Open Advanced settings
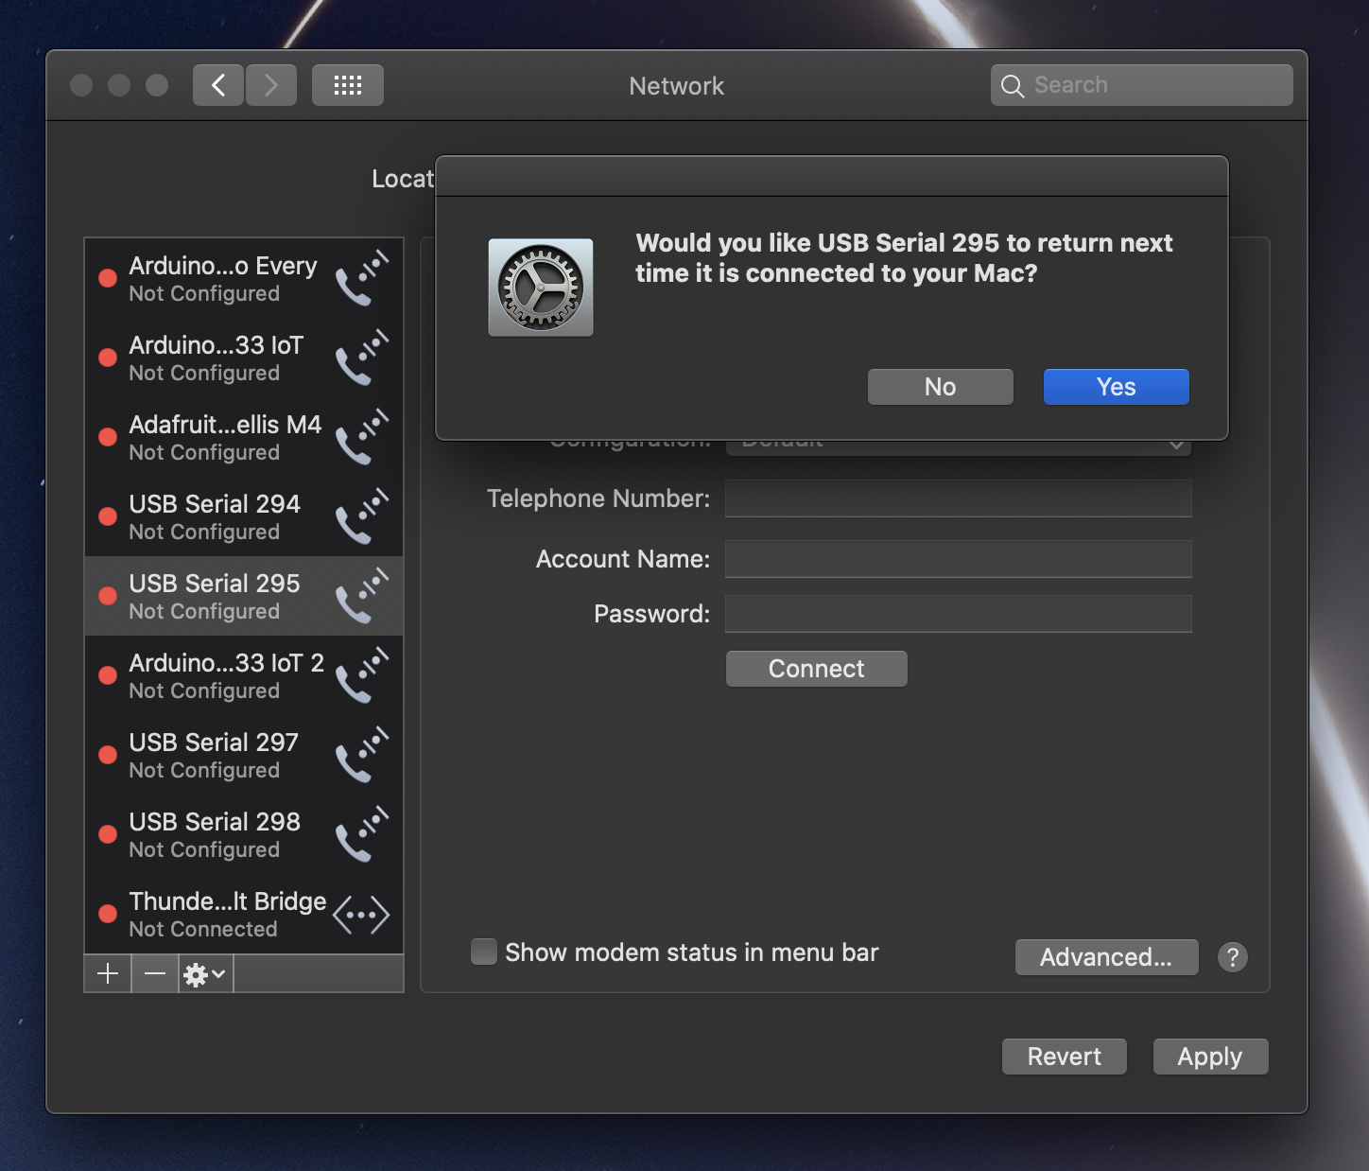The image size is (1369, 1171). click(x=1106, y=957)
